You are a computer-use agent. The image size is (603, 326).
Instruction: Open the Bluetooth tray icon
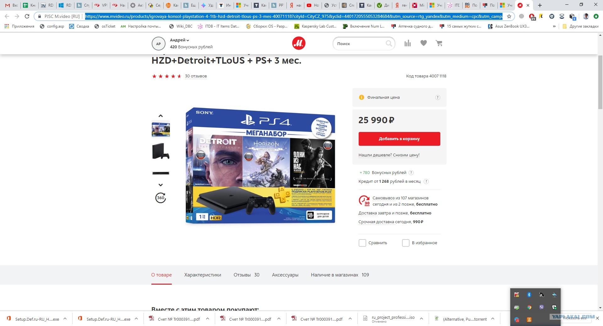coord(529,295)
